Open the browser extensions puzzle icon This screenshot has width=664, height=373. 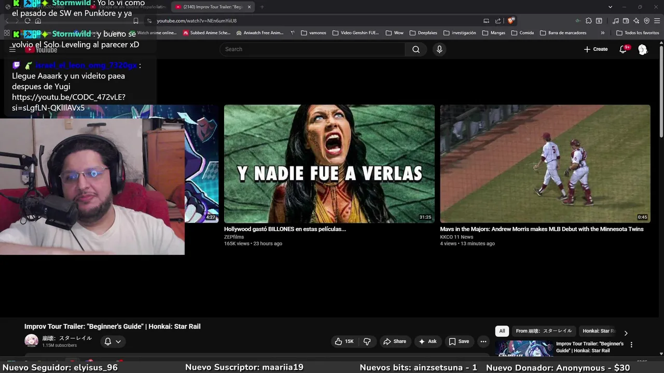589,21
